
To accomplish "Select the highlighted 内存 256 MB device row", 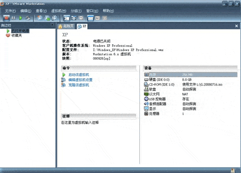I will point(191,75).
